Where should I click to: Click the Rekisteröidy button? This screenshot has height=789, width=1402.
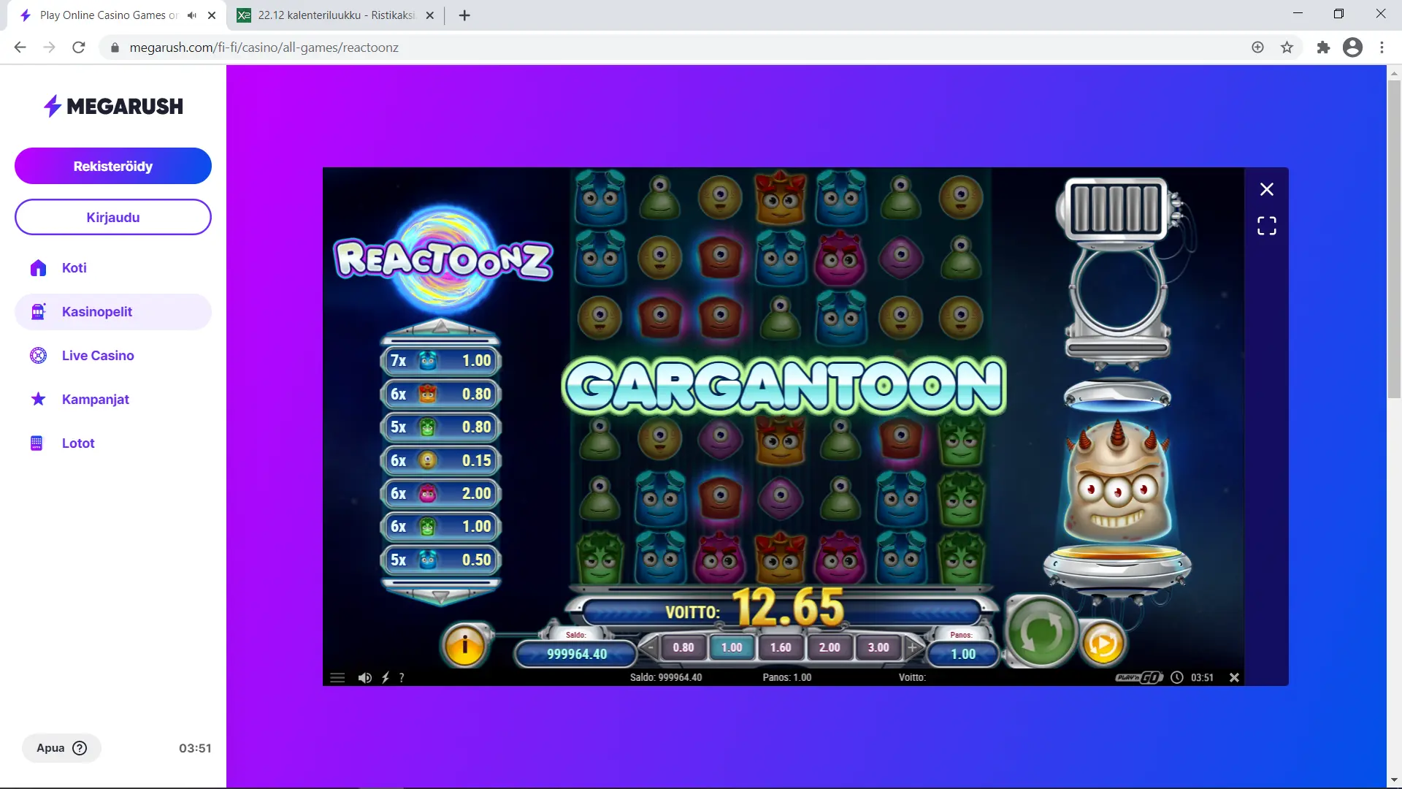point(113,166)
